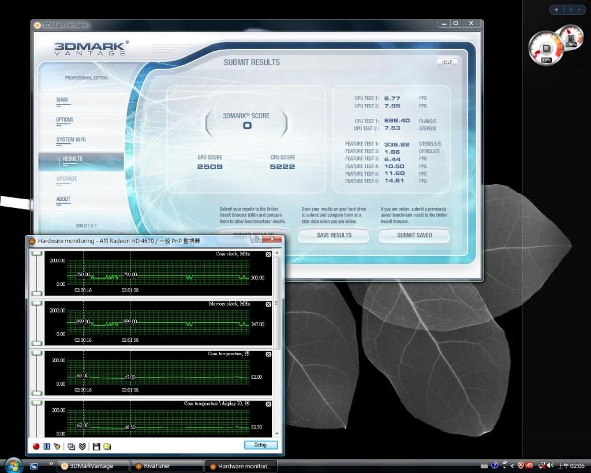
Task: Open the taskbar clock showing 02:06
Action: click(571, 466)
